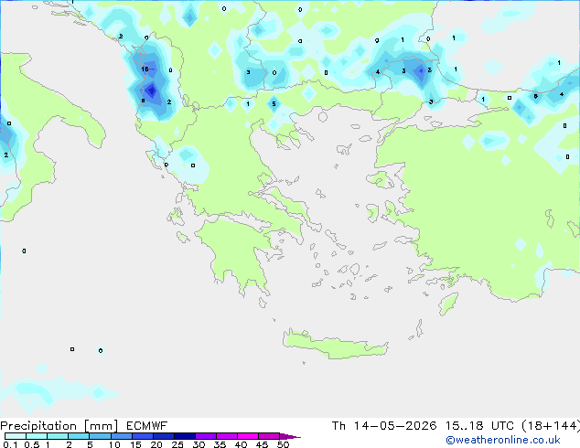Select the 10–15 mm legend color swatch

(121, 436)
